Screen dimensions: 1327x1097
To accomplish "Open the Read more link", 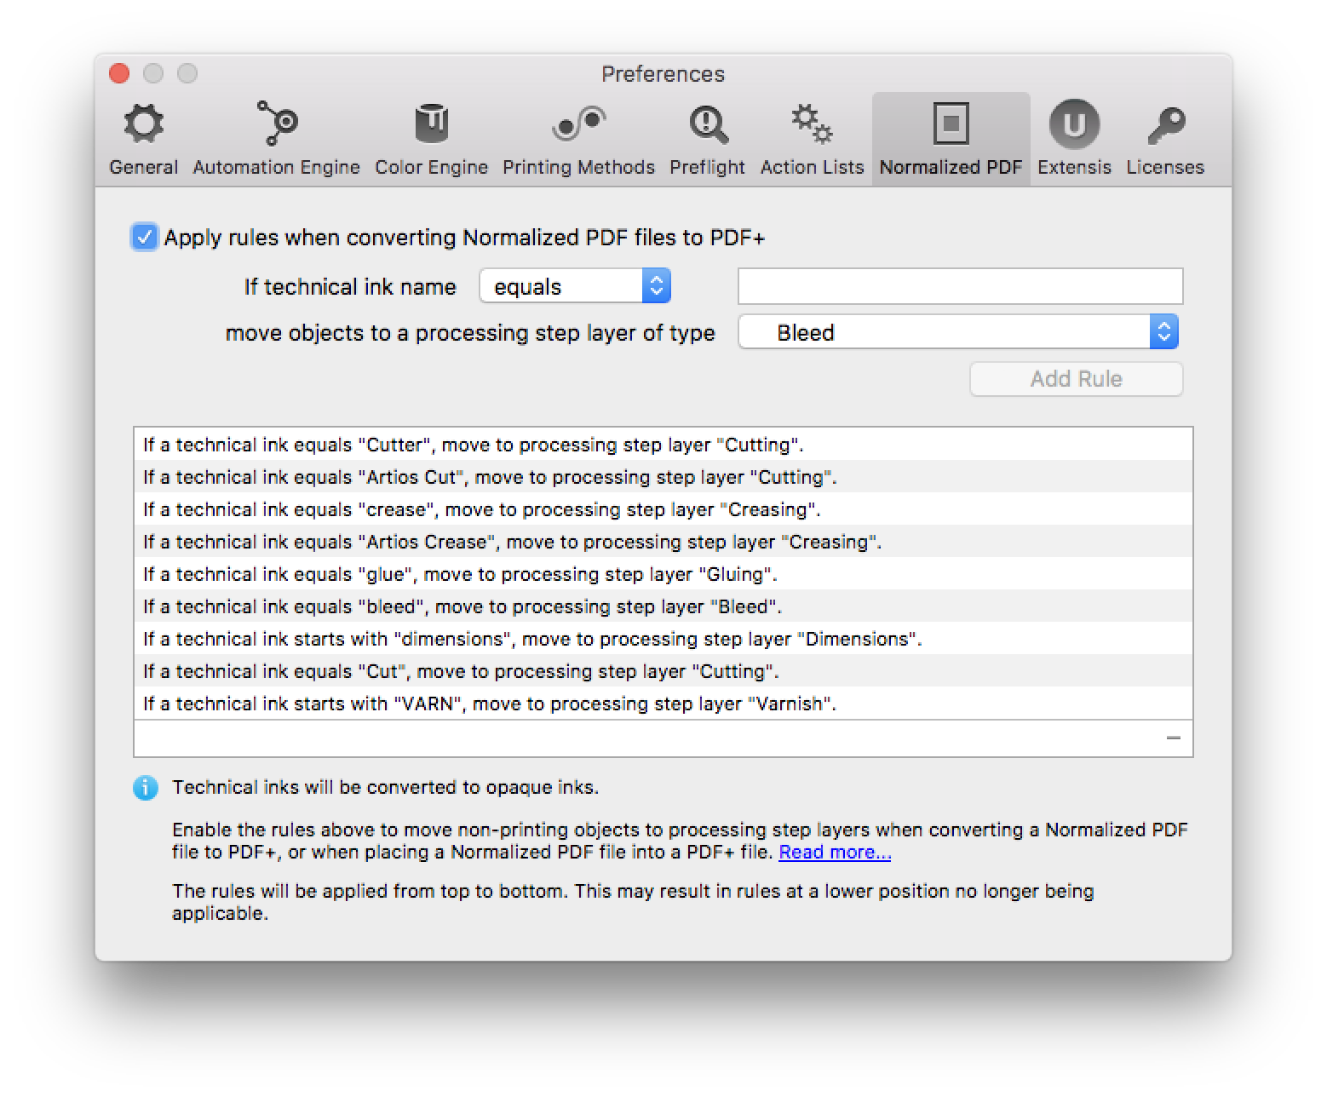I will (835, 852).
